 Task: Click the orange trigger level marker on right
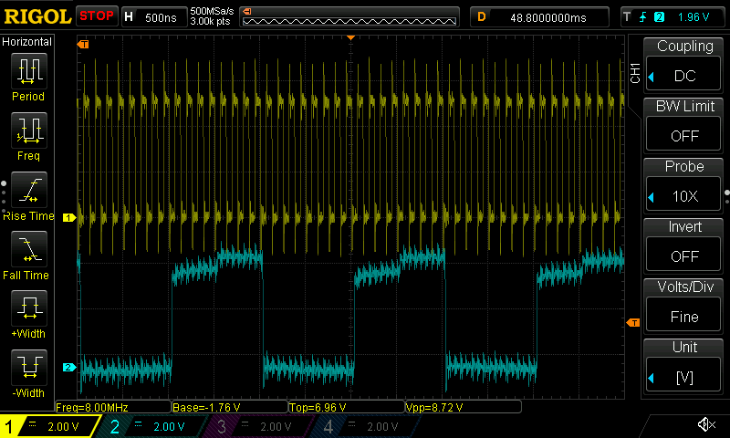633,322
